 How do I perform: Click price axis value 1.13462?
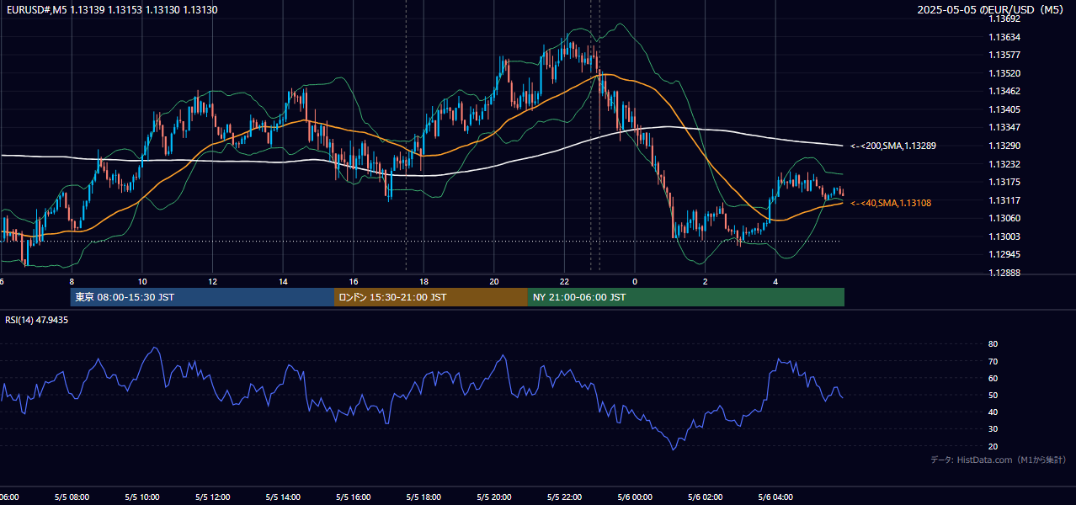[1005, 91]
